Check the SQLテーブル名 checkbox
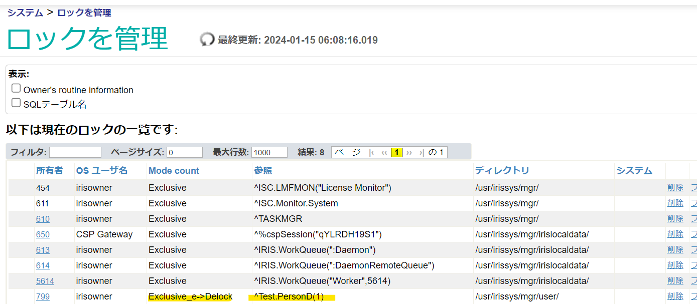 pyautogui.click(x=16, y=103)
